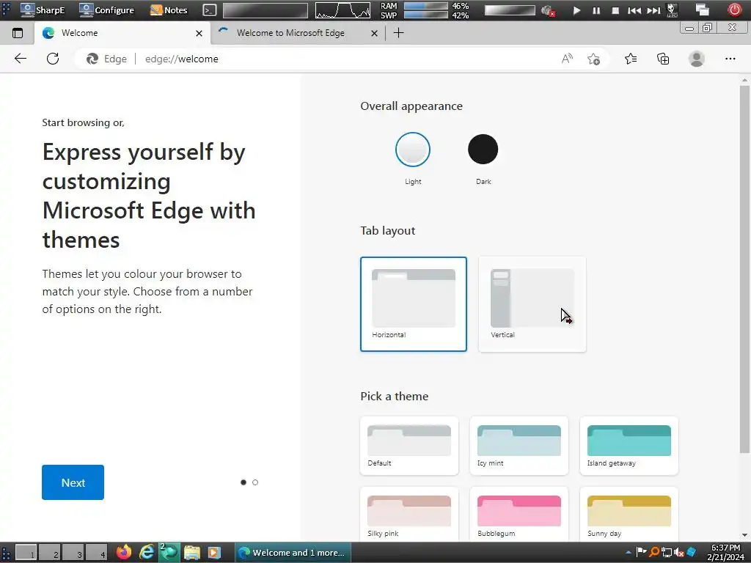Select the Light overall appearance
This screenshot has height=563, width=751.
pos(413,150)
